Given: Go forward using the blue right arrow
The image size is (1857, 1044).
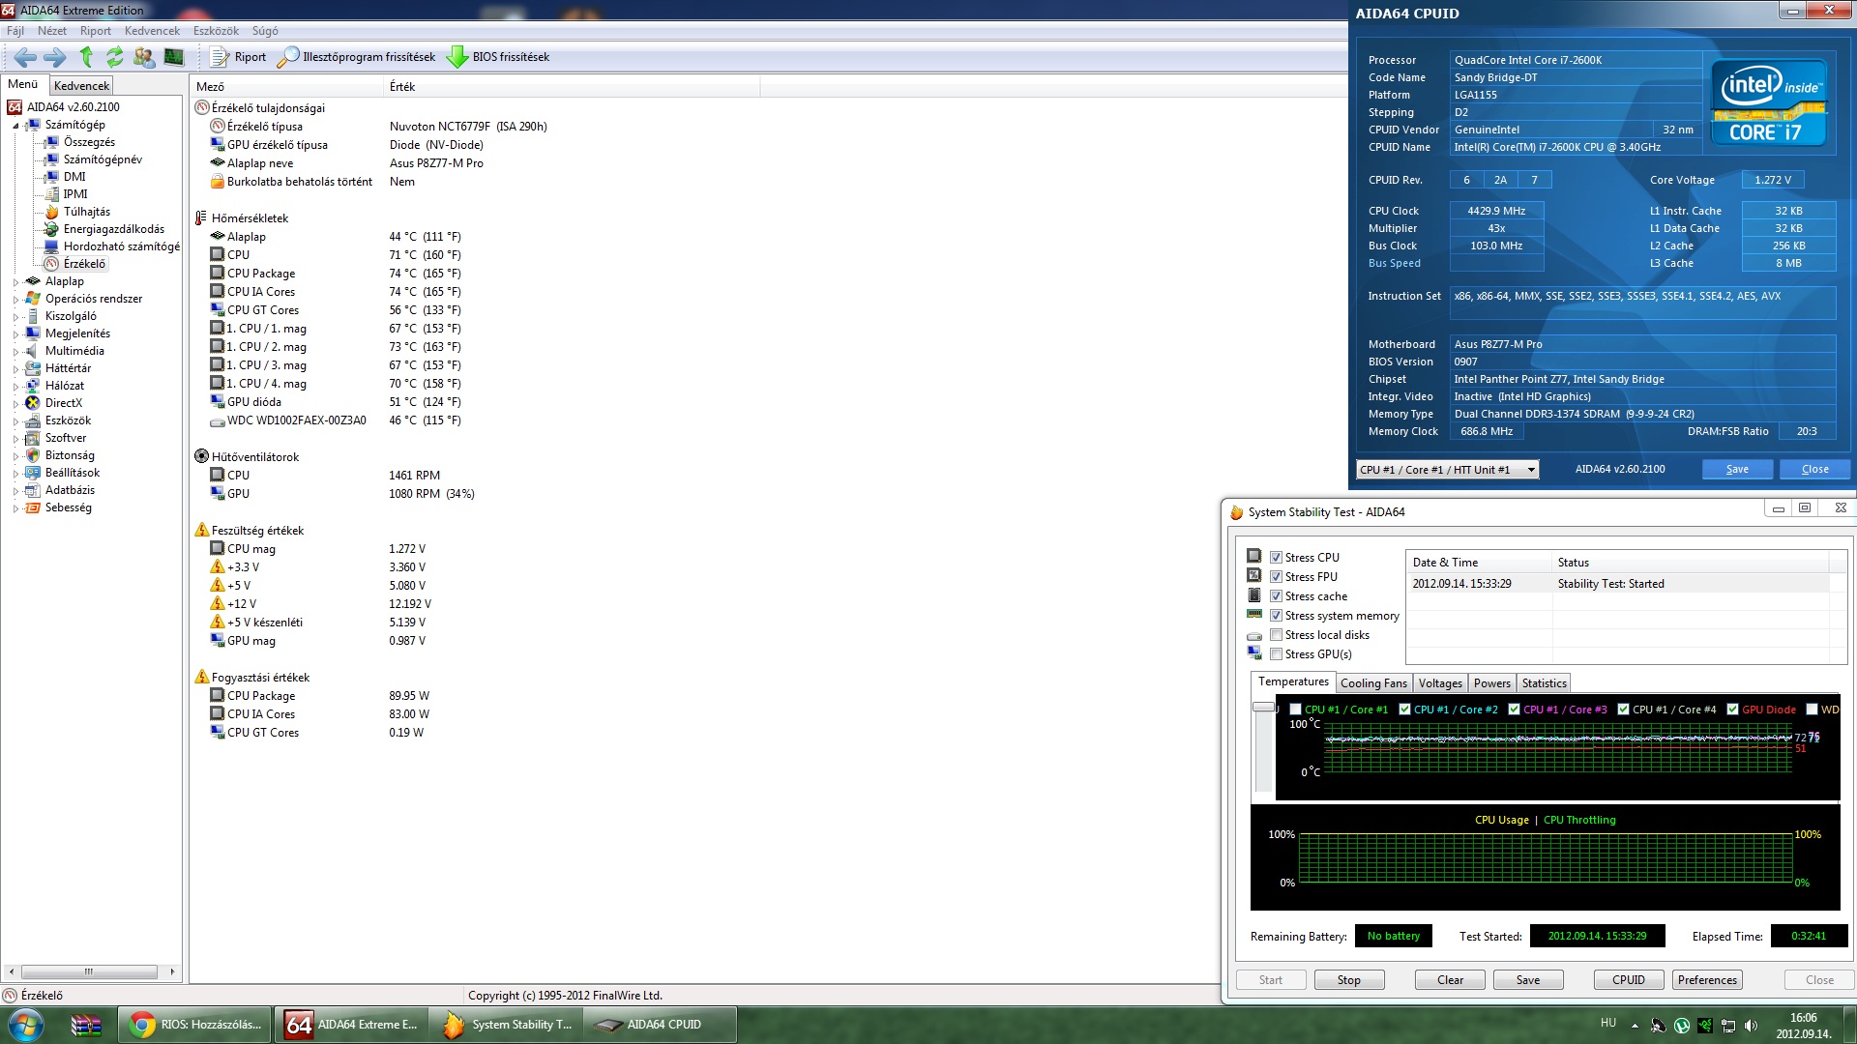Looking at the screenshot, I should pos(55,57).
